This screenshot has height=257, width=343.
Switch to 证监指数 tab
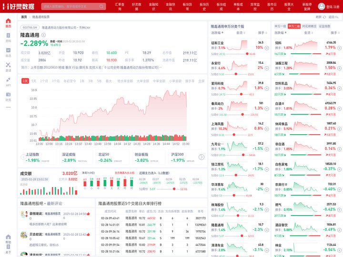click(324, 26)
